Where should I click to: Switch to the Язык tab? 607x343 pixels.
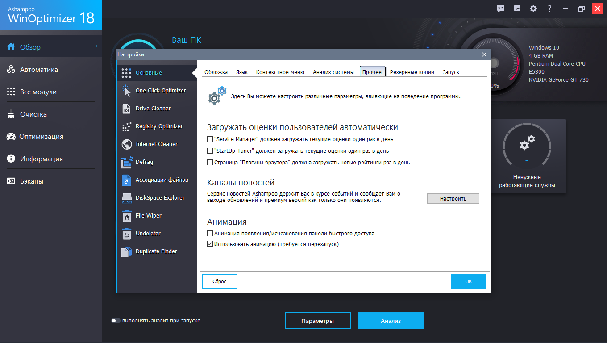click(x=241, y=72)
